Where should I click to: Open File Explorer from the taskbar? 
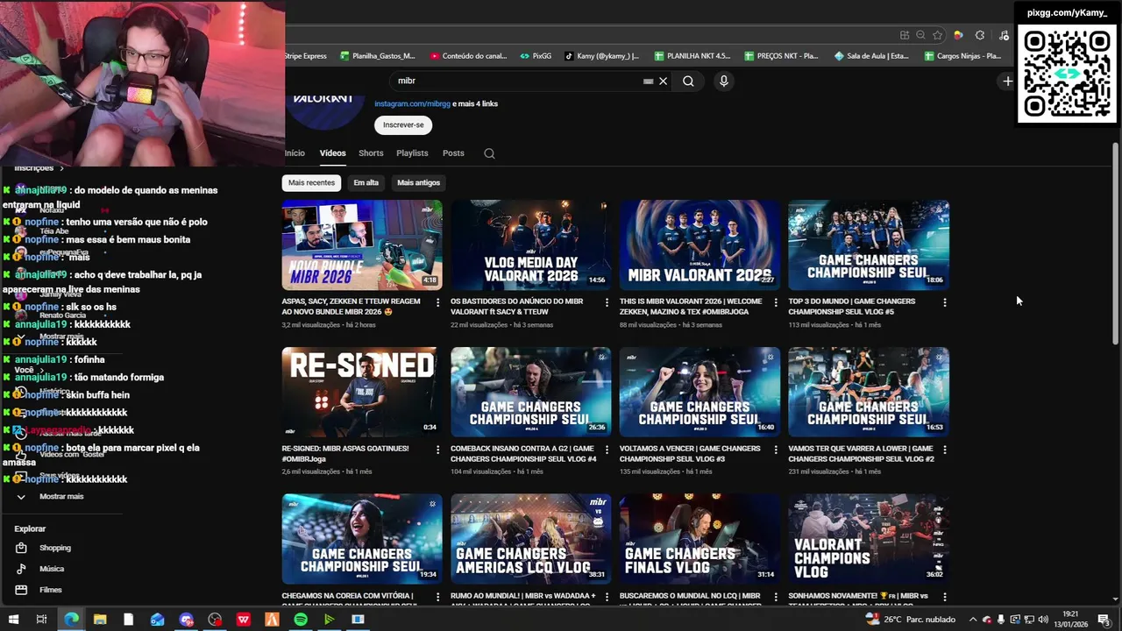[x=100, y=620]
